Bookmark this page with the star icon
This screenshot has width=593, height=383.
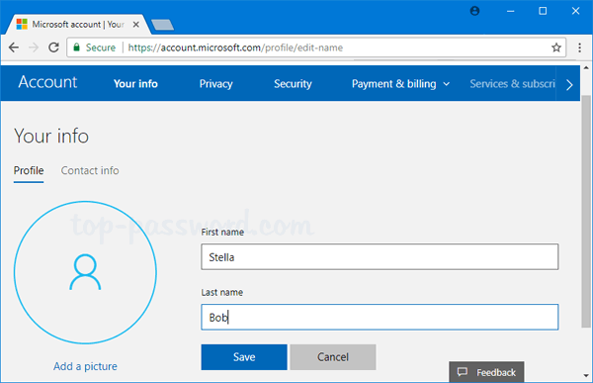(555, 48)
